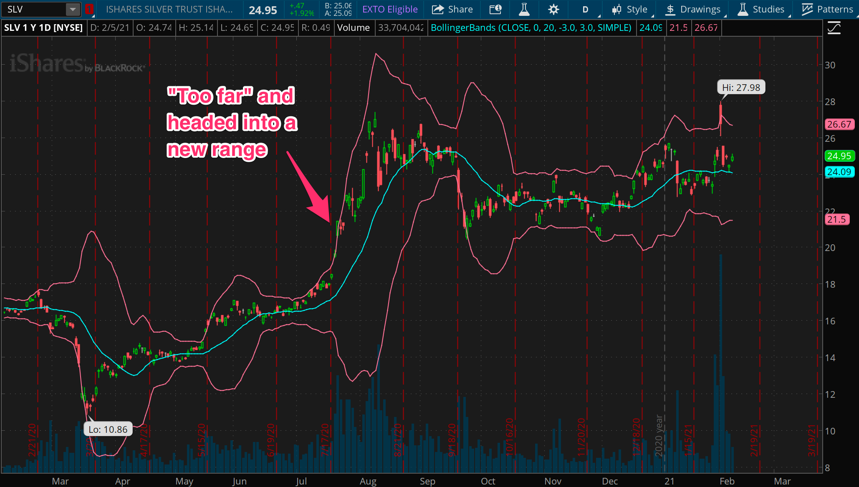The height and width of the screenshot is (487, 859).
Task: Click the 2020 year divider label
Action: 659,436
